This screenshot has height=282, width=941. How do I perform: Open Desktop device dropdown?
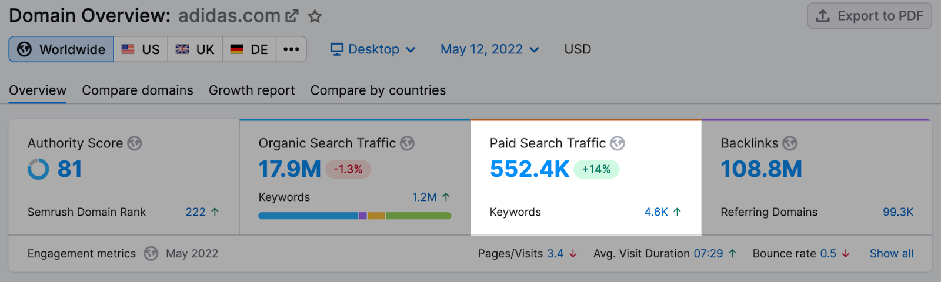click(x=373, y=49)
